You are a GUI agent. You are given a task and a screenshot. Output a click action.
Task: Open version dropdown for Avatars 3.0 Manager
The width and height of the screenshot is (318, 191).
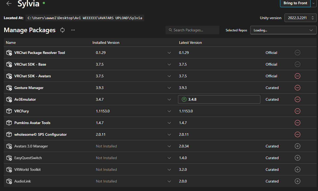169,146
